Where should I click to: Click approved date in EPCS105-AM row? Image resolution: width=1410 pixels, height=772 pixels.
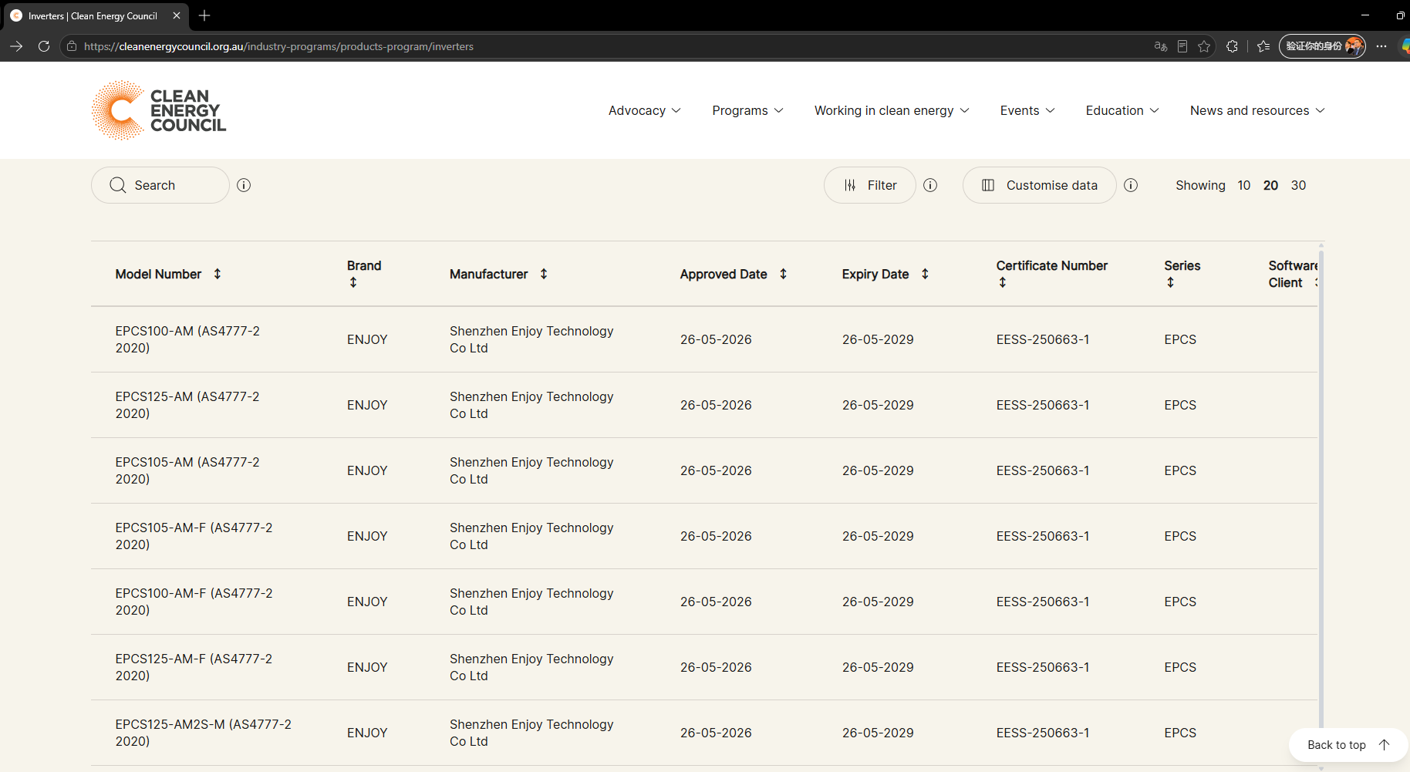pyautogui.click(x=716, y=470)
